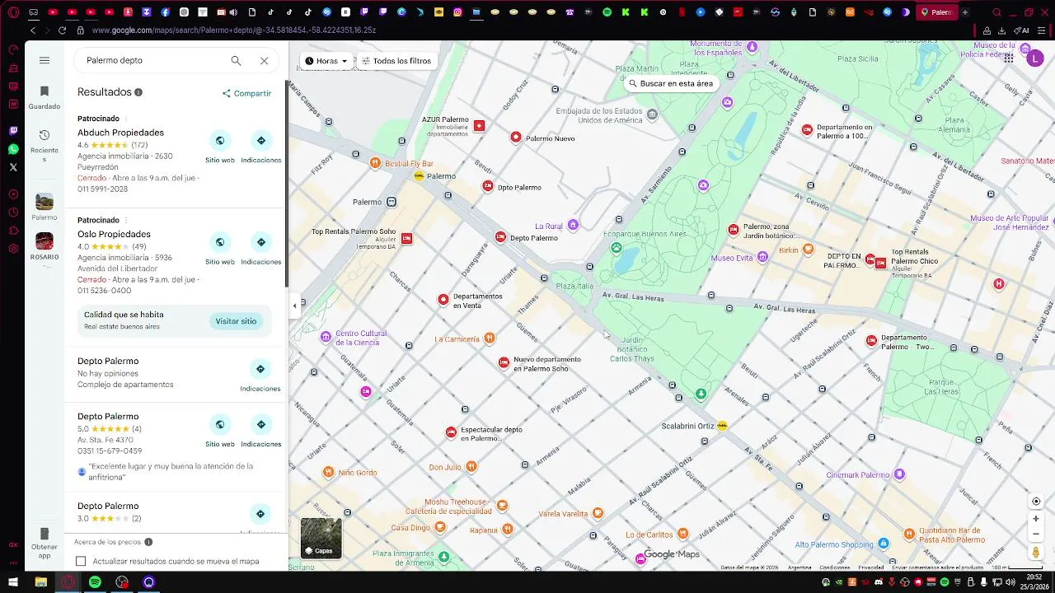Switch map layer with Capas thumbnail
1055x593 pixels.
pos(321,538)
